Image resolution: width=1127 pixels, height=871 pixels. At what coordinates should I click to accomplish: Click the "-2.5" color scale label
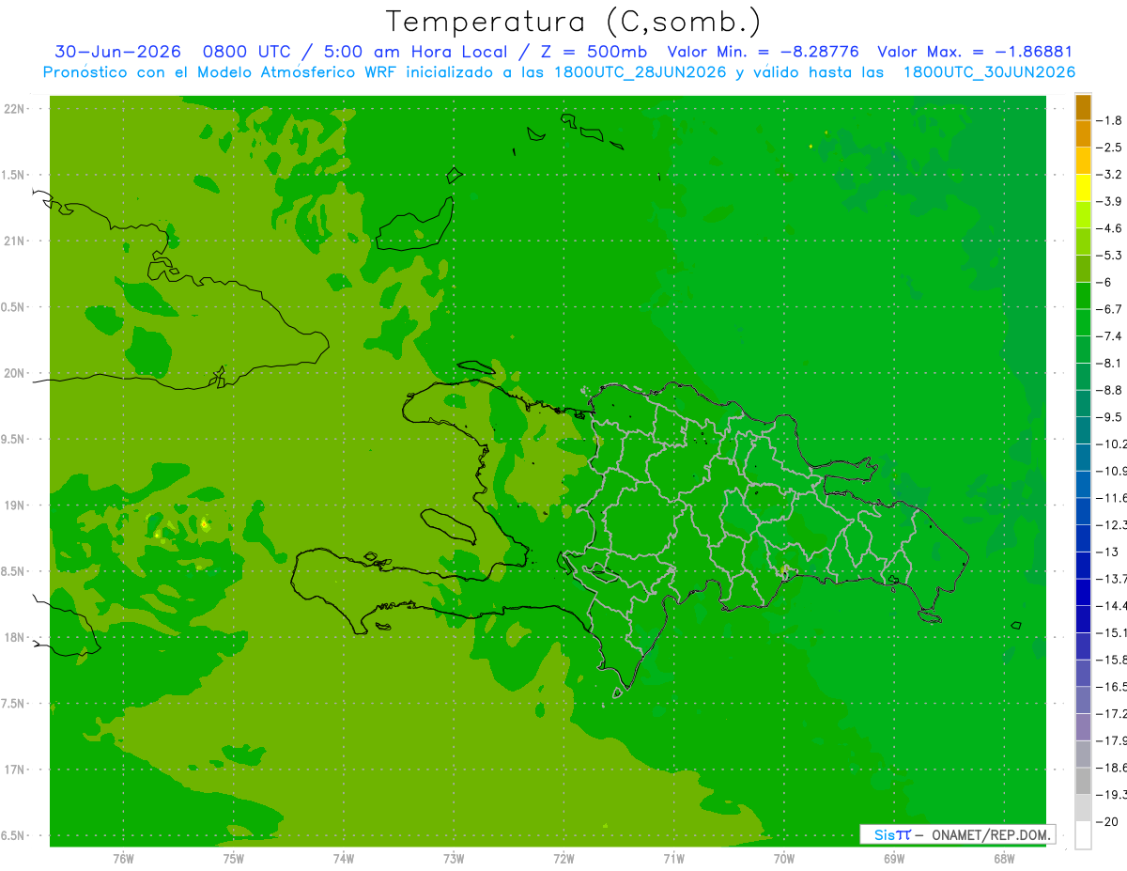pos(1109,148)
